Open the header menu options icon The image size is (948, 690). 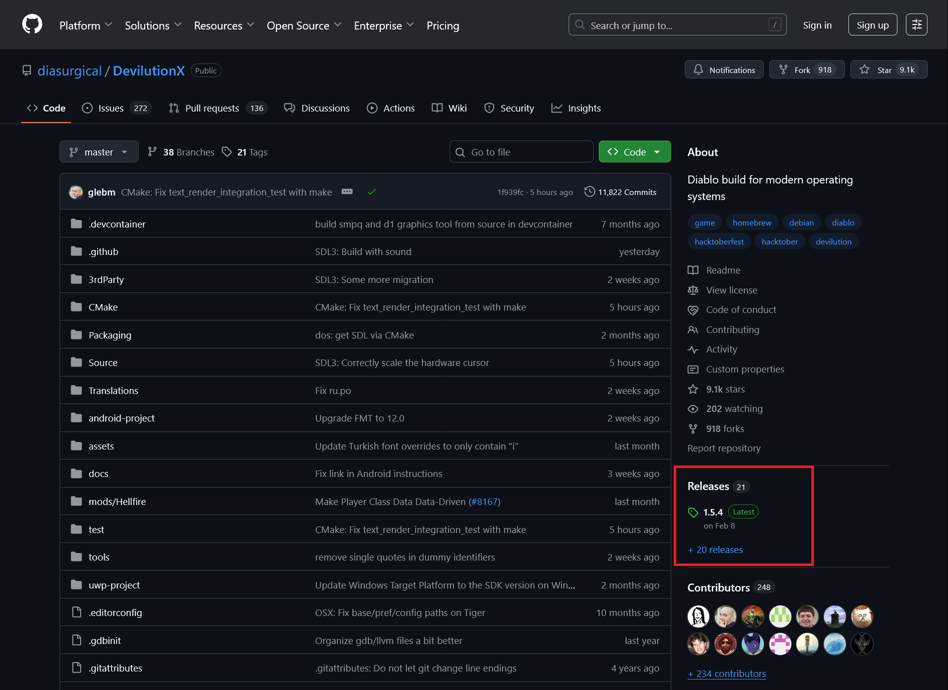pos(916,24)
